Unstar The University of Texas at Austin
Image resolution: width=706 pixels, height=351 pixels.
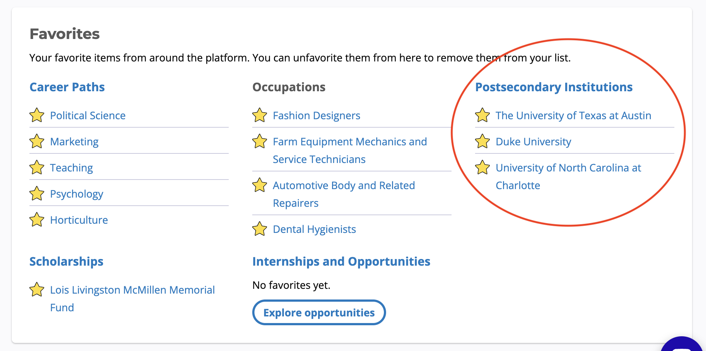click(x=482, y=115)
